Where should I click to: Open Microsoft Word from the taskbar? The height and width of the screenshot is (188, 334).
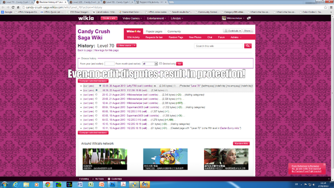pos(80,184)
